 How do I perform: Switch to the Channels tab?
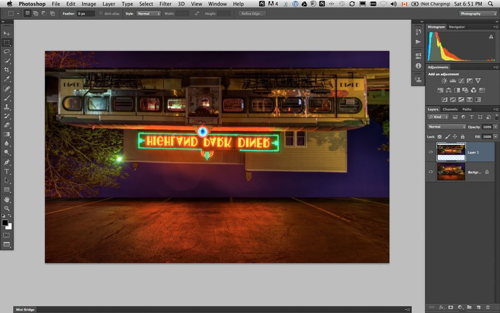450,109
